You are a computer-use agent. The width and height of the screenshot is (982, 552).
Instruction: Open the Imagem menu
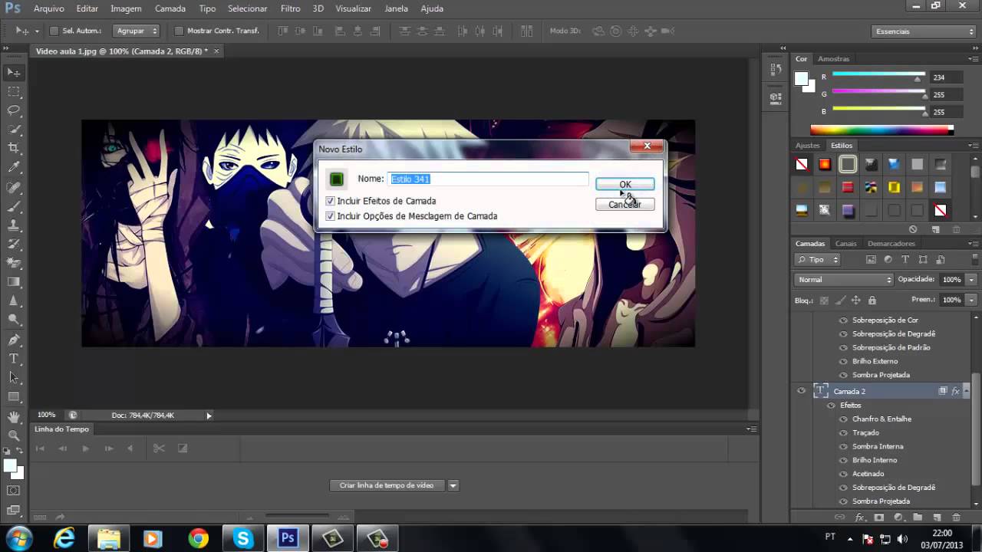pyautogui.click(x=126, y=8)
